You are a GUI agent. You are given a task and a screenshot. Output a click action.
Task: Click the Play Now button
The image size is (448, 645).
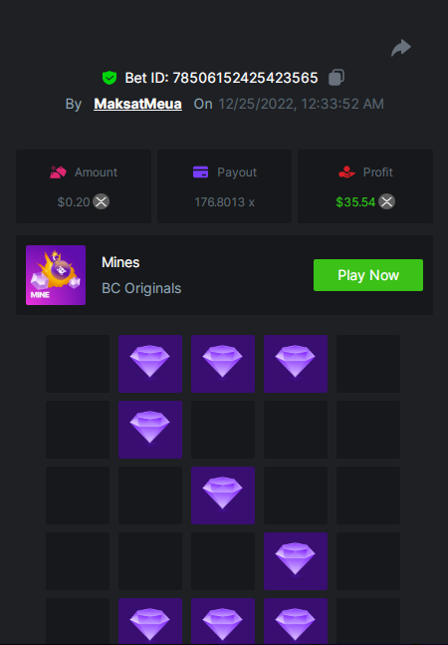368,275
